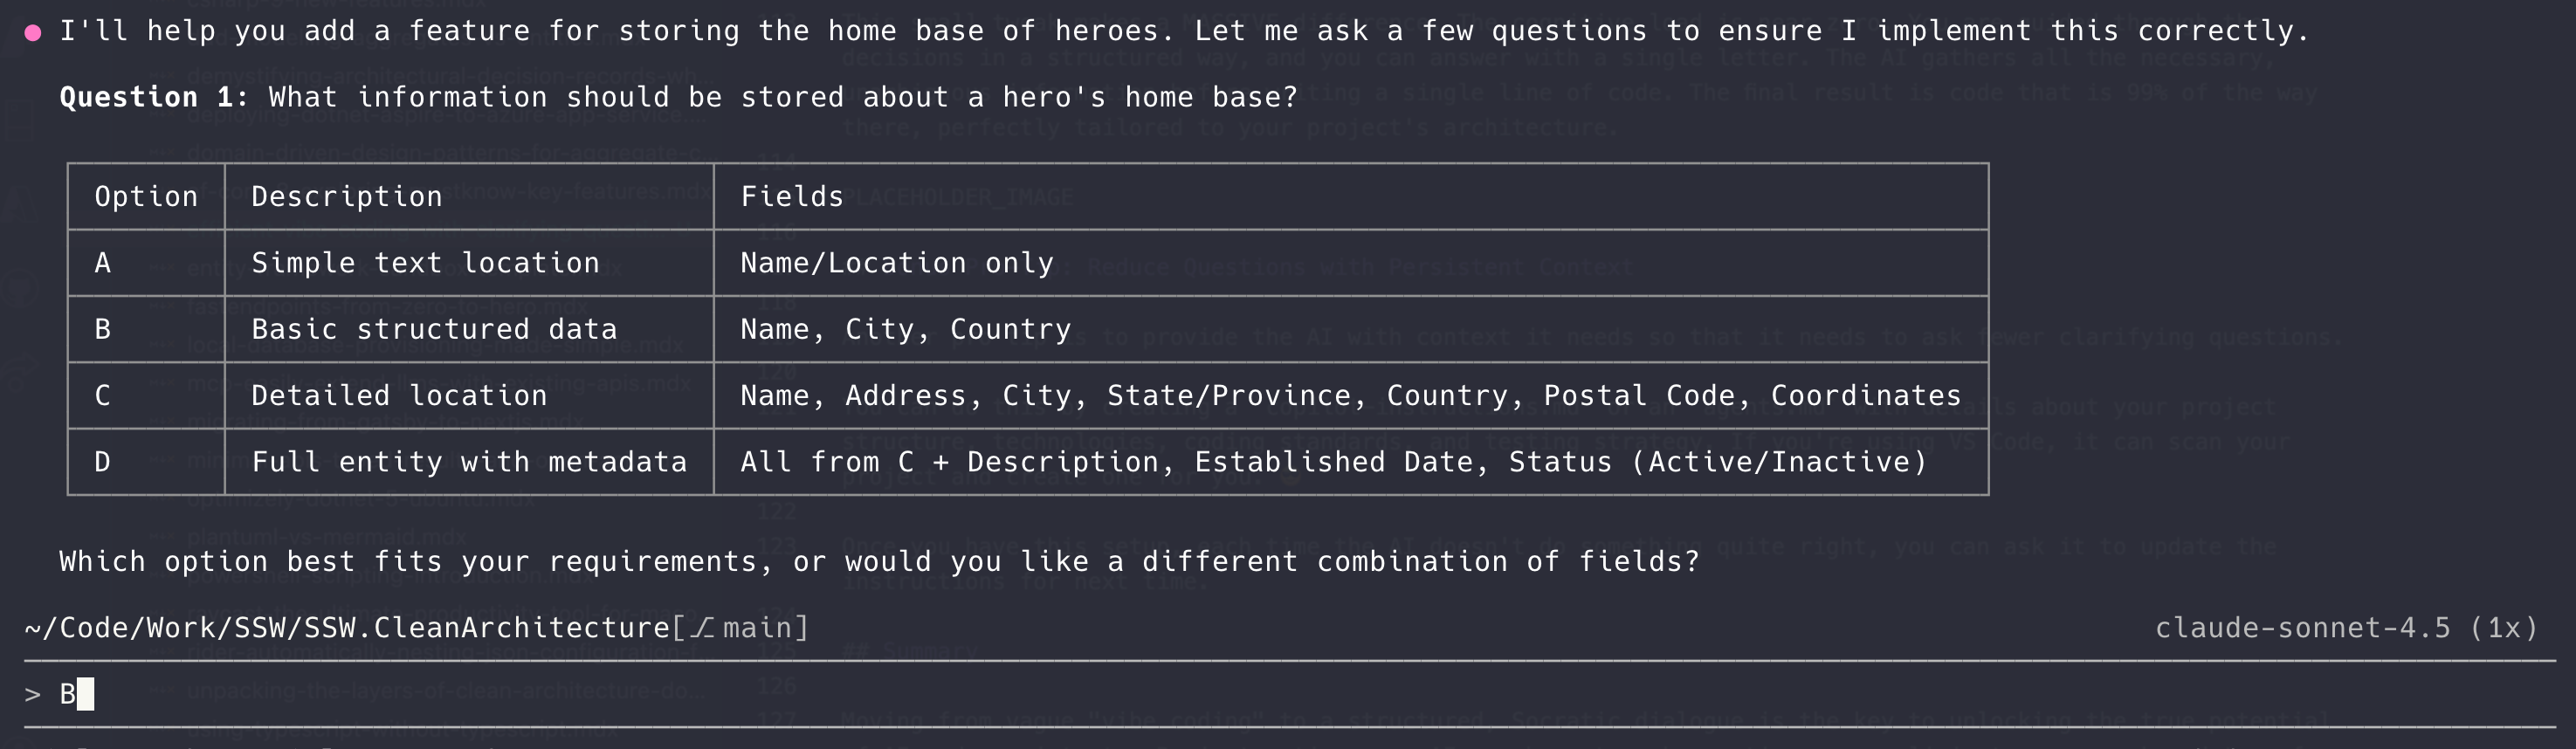Viewport: 2576px width, 749px height.
Task: Click into the command input line
Action: point(1200,694)
